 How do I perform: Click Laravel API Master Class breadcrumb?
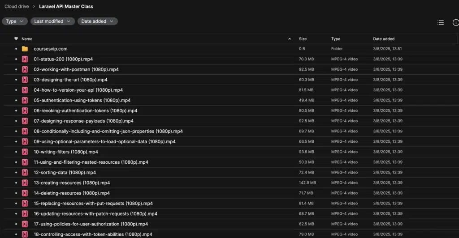66,6
